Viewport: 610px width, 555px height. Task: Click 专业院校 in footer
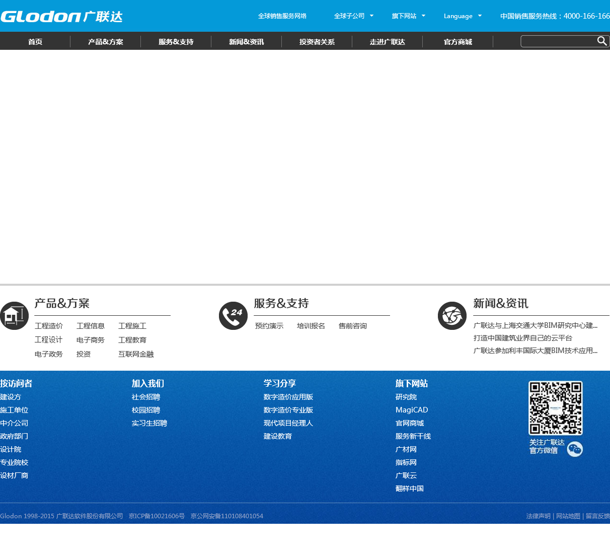pyautogui.click(x=14, y=462)
